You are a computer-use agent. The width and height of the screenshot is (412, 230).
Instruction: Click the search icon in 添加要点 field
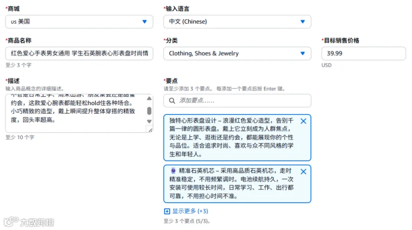(172, 100)
